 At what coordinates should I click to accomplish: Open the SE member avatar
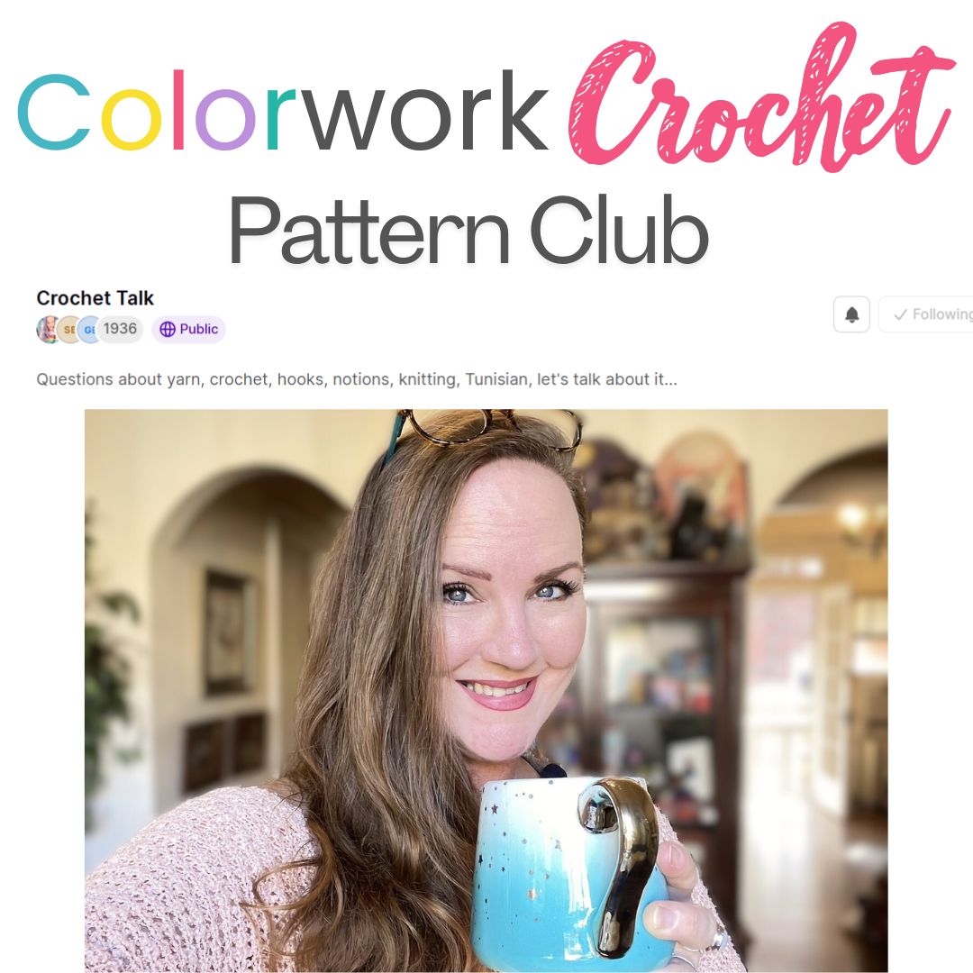(x=68, y=329)
